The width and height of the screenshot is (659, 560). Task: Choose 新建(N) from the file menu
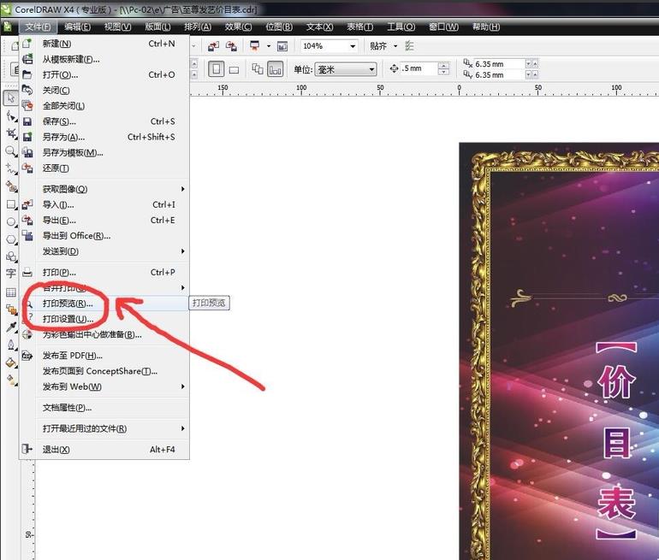tap(104, 44)
